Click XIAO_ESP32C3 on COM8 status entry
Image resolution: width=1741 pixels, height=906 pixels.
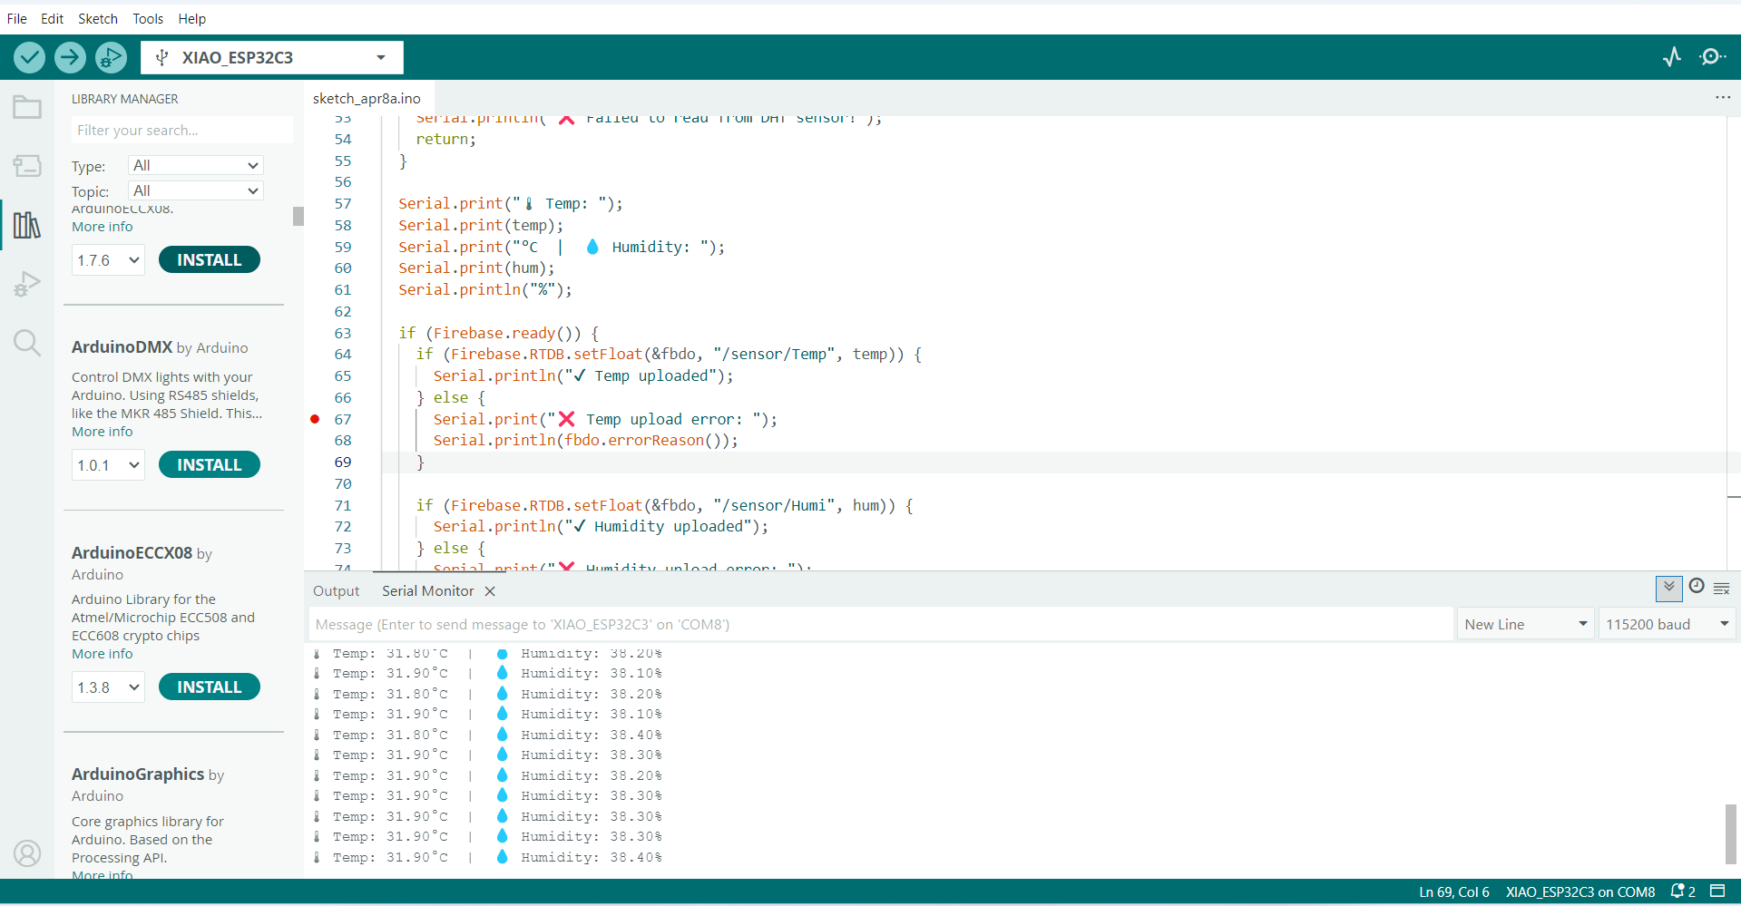coord(1580,891)
